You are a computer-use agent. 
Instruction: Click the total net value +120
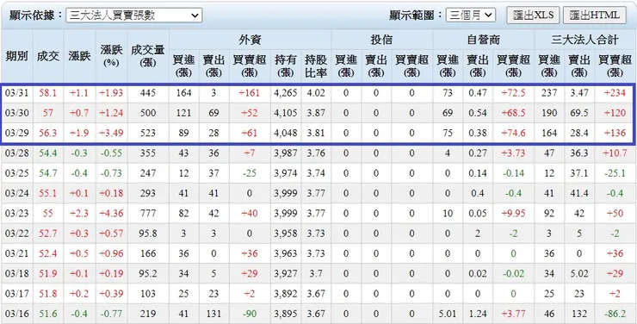pos(615,113)
